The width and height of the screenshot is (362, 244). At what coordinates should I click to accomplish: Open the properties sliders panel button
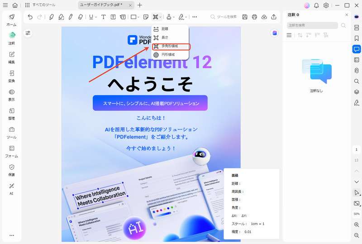(x=28, y=33)
